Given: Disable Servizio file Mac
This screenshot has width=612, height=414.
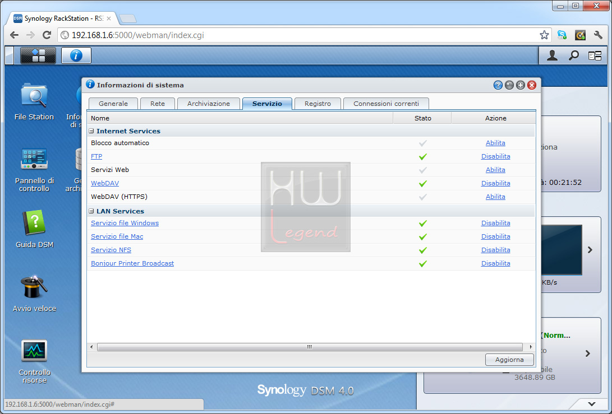Looking at the screenshot, I should (x=496, y=236).
